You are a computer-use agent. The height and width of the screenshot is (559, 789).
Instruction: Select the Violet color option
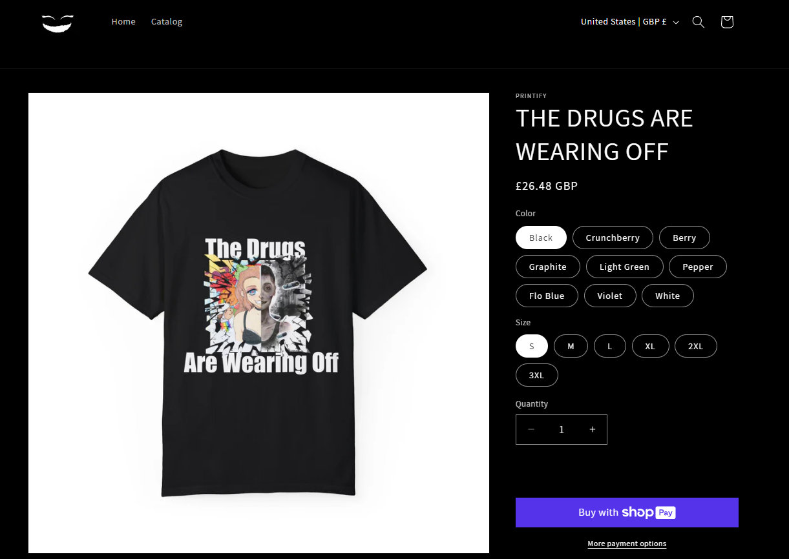point(610,296)
